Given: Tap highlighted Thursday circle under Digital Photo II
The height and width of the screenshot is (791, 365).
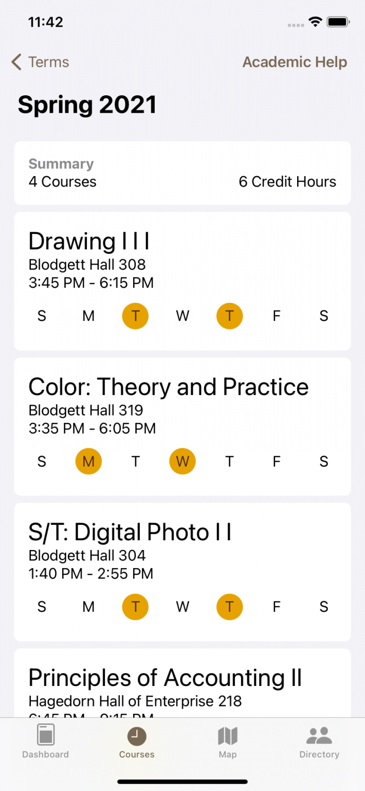Looking at the screenshot, I should pos(229,607).
